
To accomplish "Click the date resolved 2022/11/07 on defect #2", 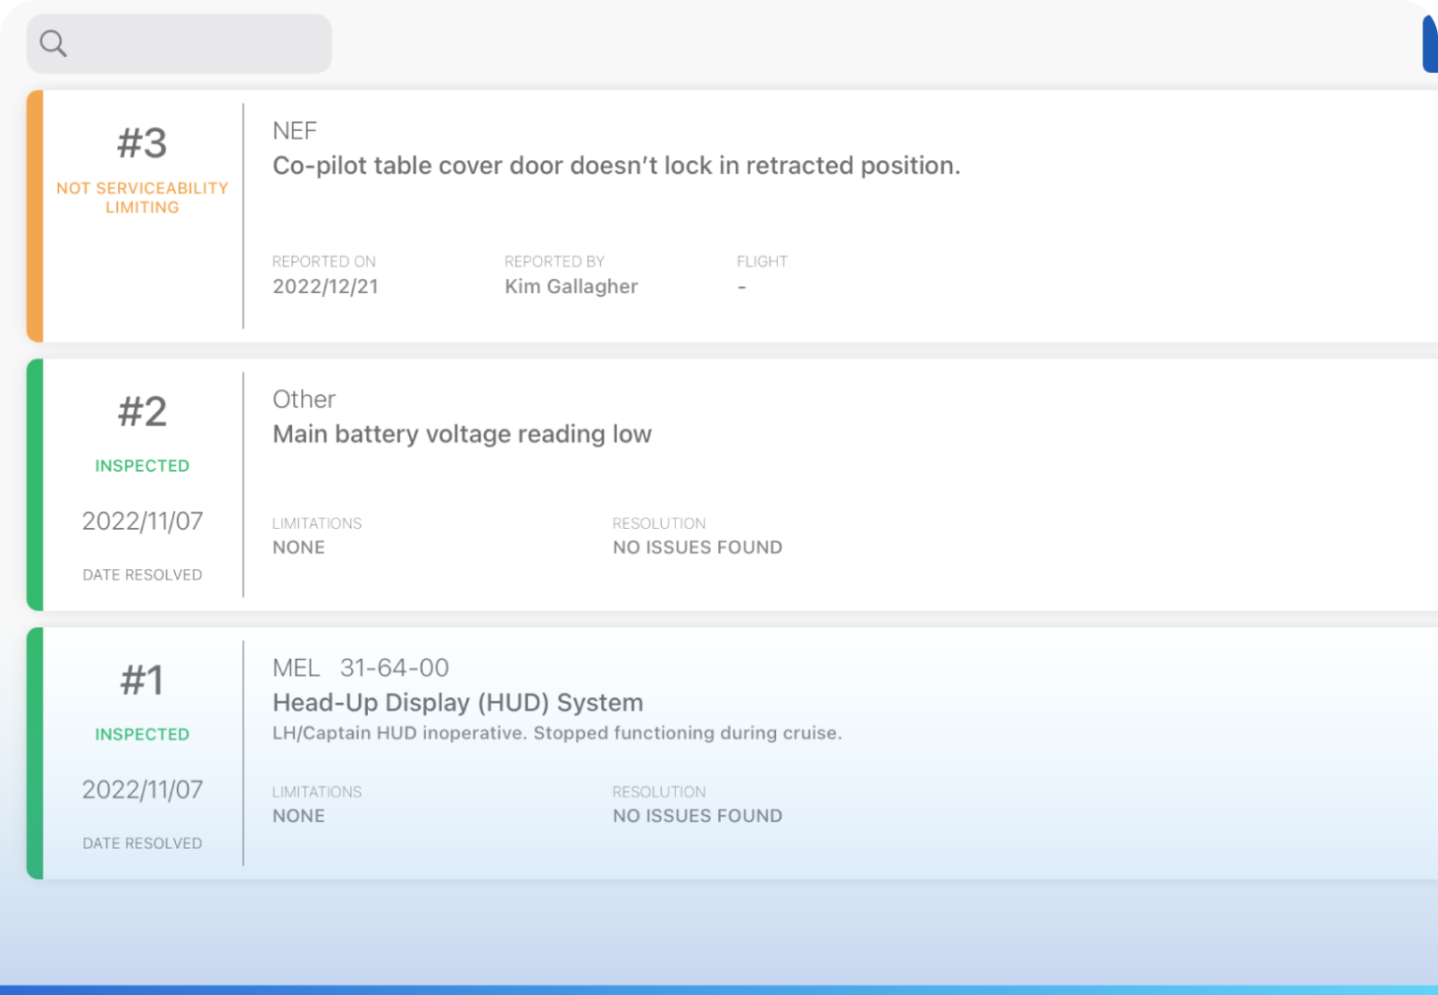I will coord(141,520).
